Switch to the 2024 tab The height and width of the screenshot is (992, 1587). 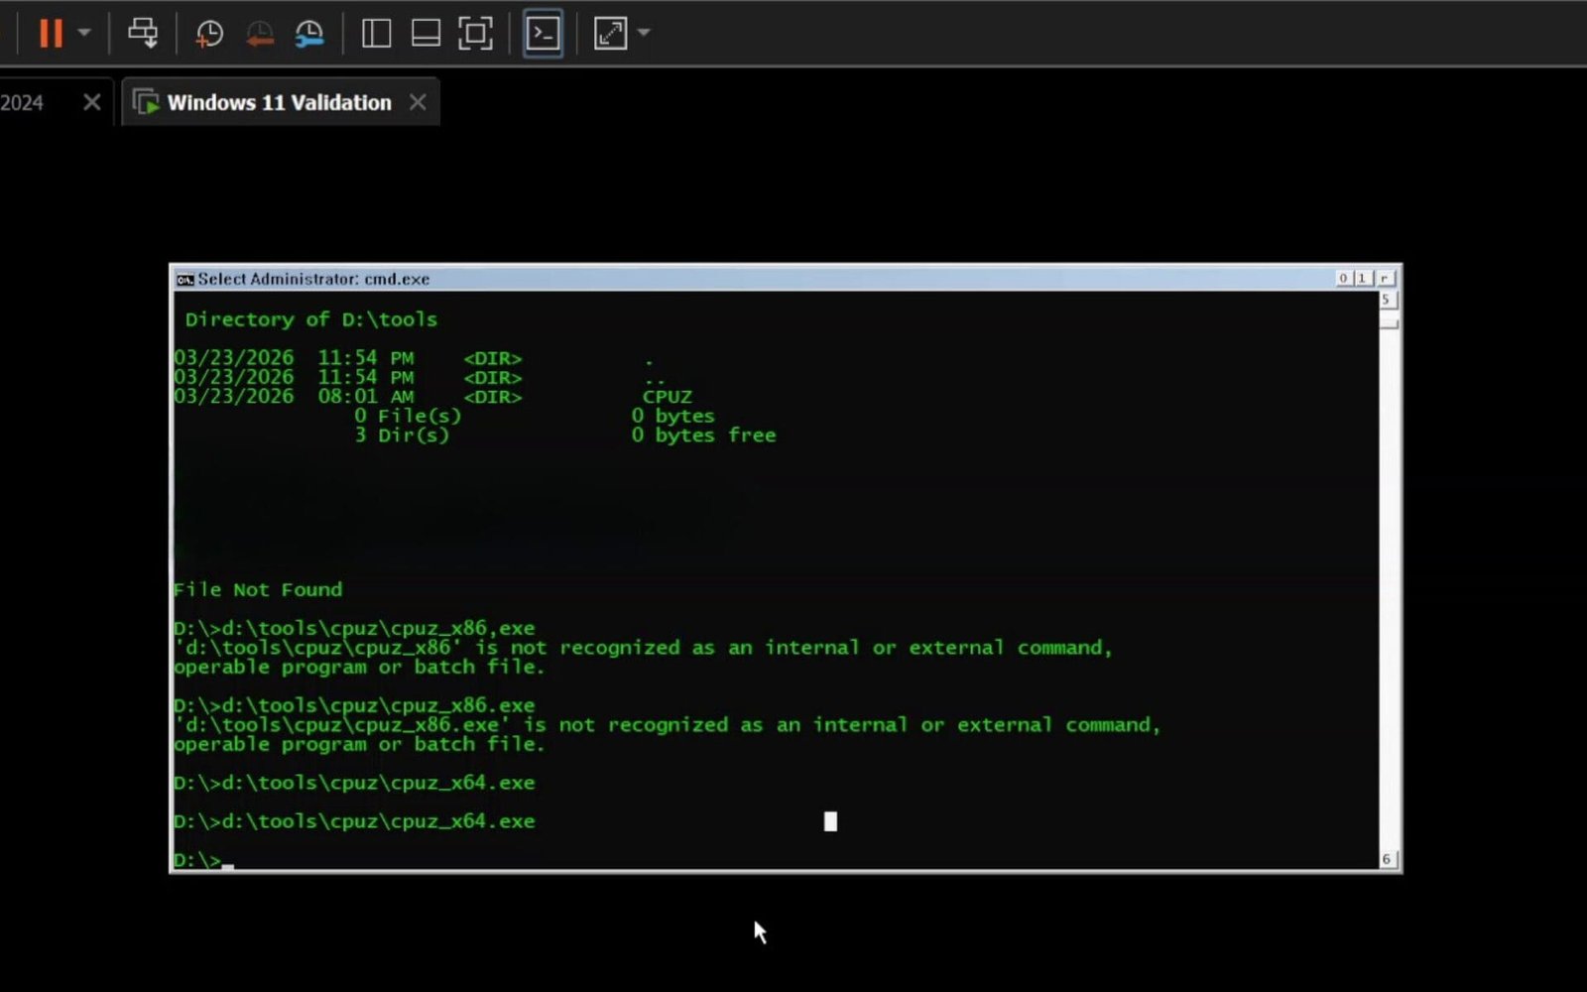25,101
